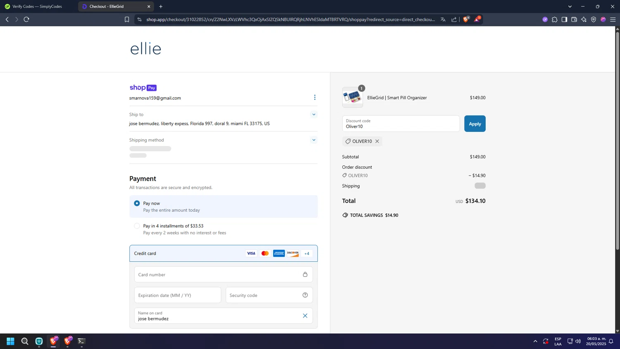Click the security code help icon

pos(305,295)
